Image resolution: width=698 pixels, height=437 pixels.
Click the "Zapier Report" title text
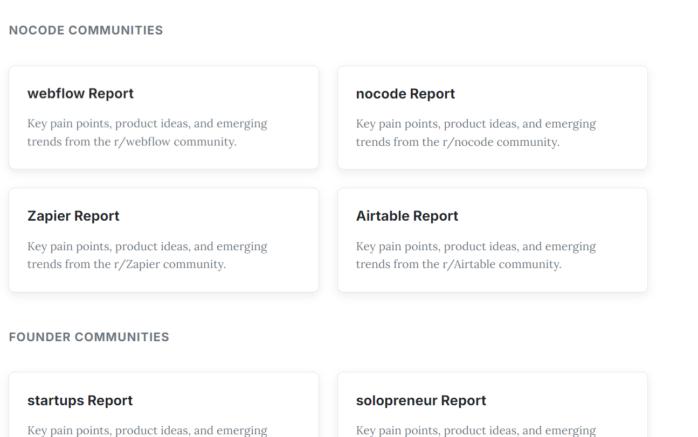(73, 216)
